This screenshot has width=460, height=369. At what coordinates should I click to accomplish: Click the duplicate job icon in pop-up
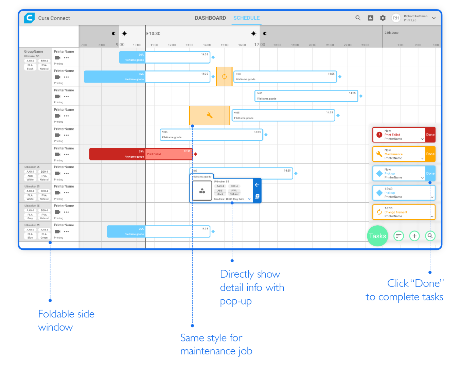point(257,196)
